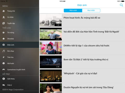Viewport: 125px width, 93px height.
Task: Switch to the Mới nhất tab
Action: pyautogui.click(x=73, y=11)
